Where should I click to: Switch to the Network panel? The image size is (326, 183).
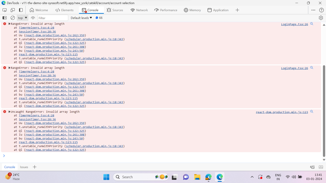point(139,10)
